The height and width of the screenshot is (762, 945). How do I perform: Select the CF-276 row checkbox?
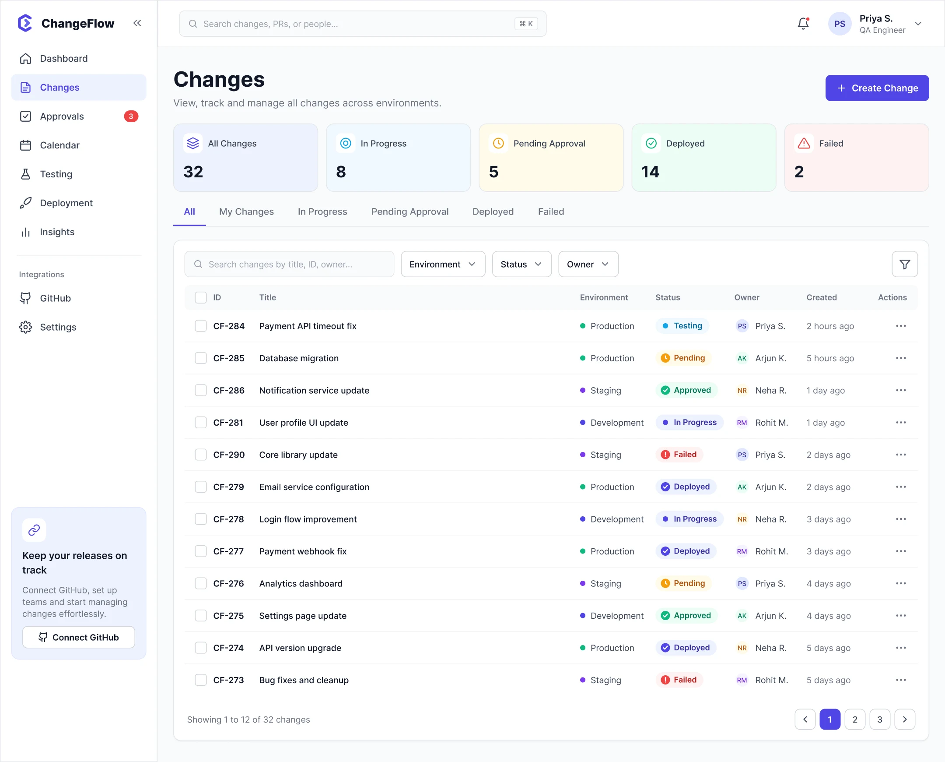[x=200, y=583]
